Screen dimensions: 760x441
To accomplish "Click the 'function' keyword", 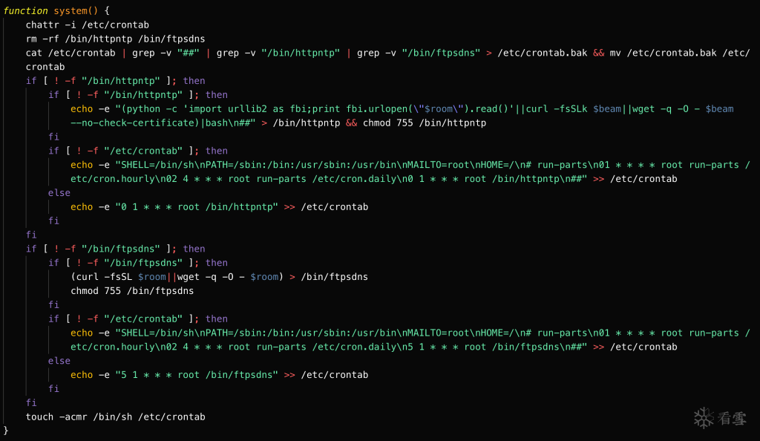I will pos(25,10).
